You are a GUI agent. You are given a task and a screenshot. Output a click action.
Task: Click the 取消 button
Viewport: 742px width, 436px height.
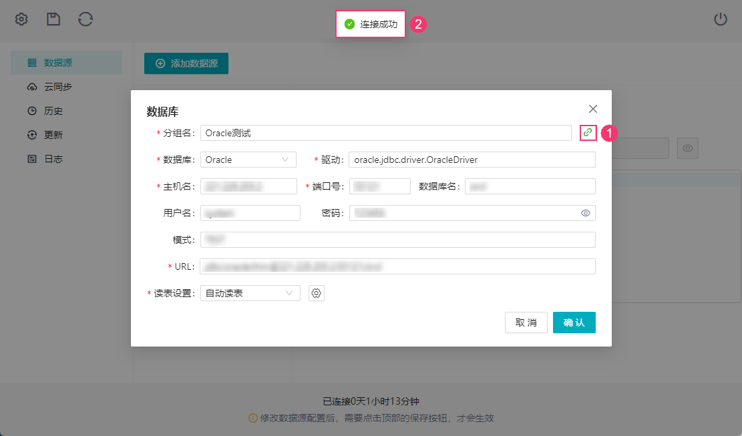pos(526,322)
